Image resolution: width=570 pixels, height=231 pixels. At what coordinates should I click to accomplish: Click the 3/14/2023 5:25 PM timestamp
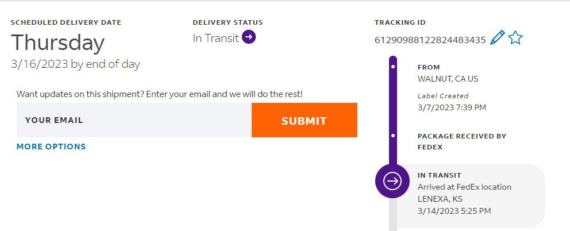coord(454,211)
